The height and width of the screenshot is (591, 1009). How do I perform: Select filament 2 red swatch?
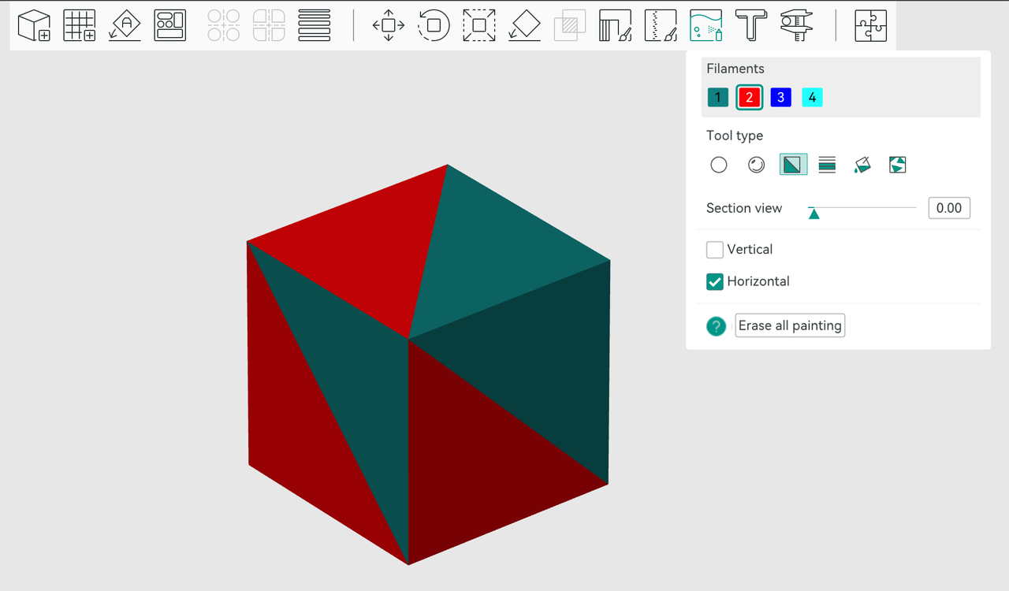[750, 98]
